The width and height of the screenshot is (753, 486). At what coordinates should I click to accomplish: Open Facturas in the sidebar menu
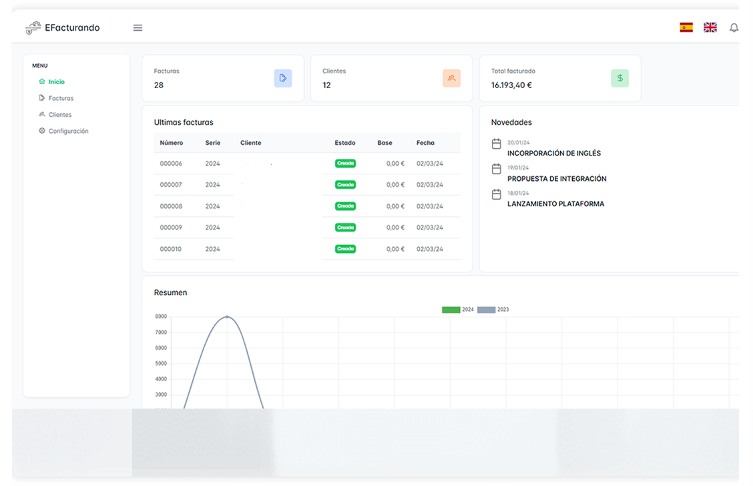(x=61, y=98)
